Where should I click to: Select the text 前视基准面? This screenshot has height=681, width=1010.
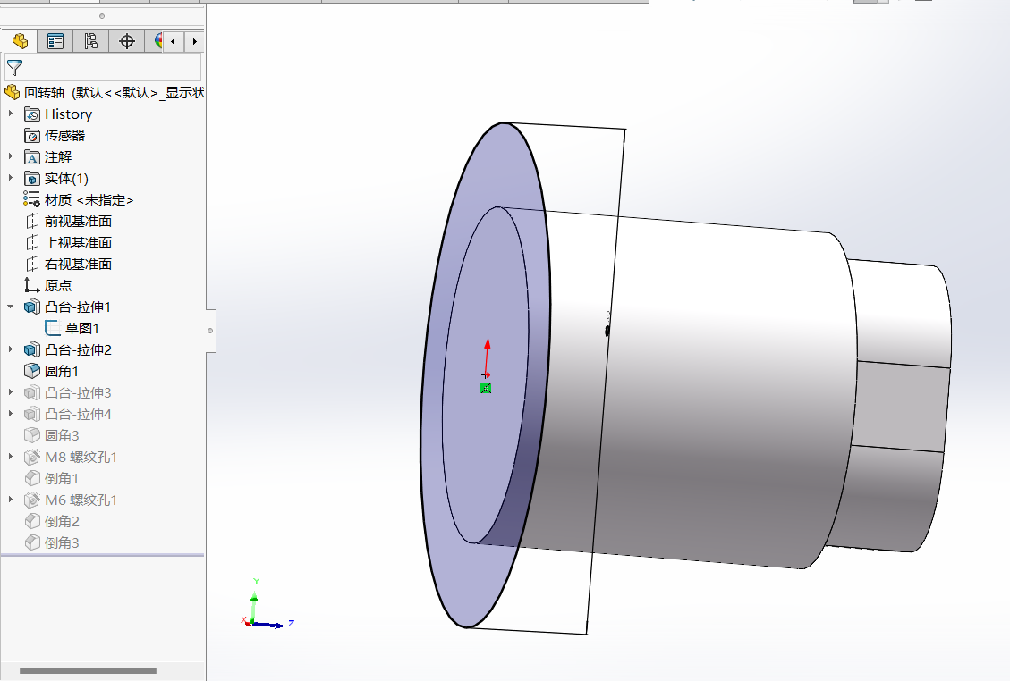pos(78,222)
